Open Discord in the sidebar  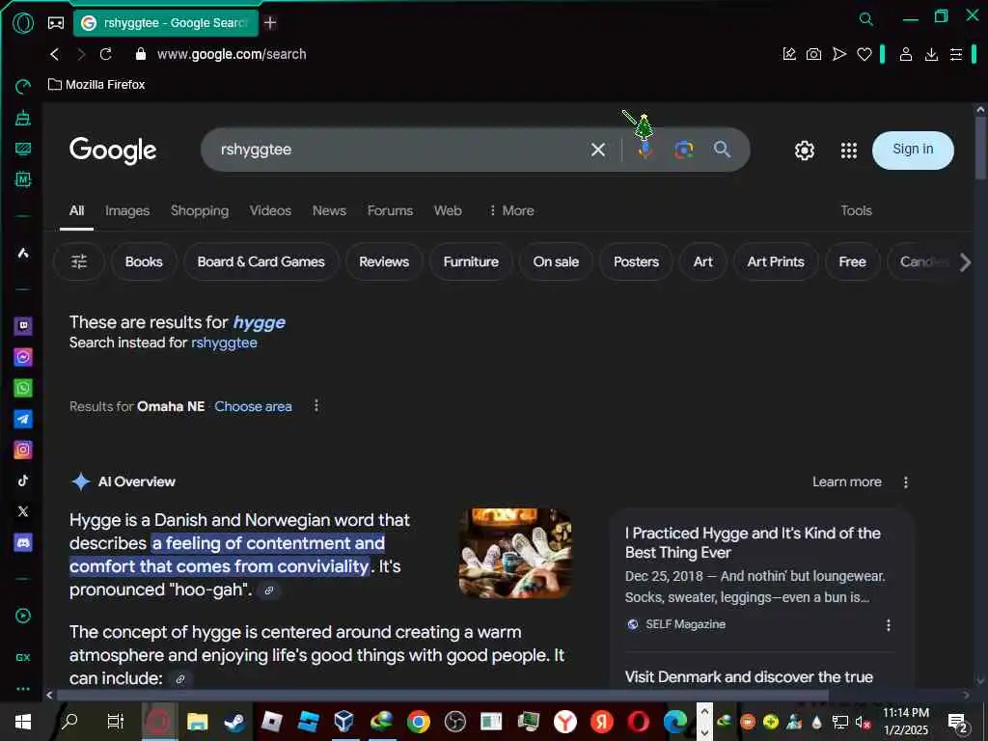click(23, 542)
